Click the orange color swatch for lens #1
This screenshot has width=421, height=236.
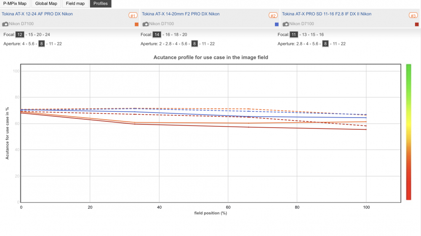click(x=136, y=24)
